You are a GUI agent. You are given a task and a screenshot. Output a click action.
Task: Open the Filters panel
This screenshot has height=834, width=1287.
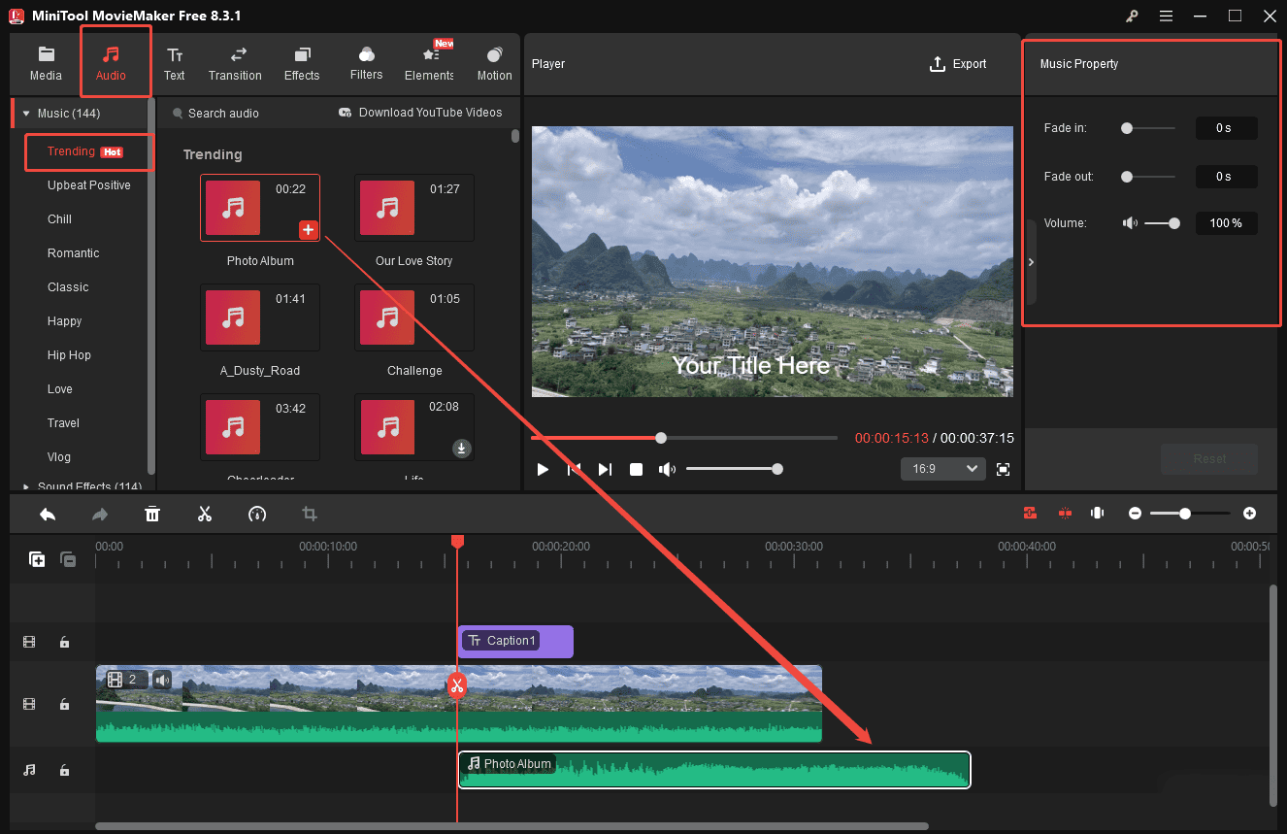click(366, 63)
